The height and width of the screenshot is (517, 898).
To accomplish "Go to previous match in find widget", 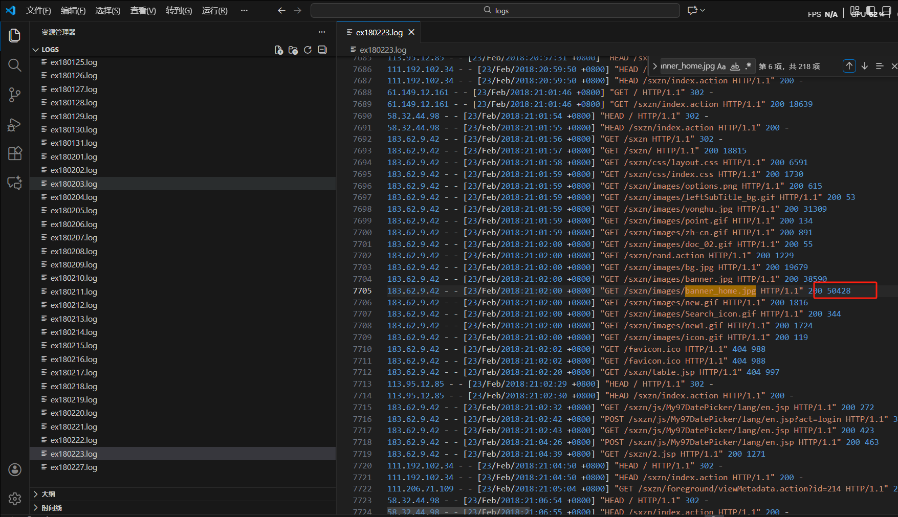I will 849,66.
